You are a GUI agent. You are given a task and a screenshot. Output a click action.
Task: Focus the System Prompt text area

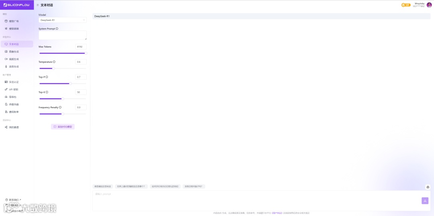63,35
